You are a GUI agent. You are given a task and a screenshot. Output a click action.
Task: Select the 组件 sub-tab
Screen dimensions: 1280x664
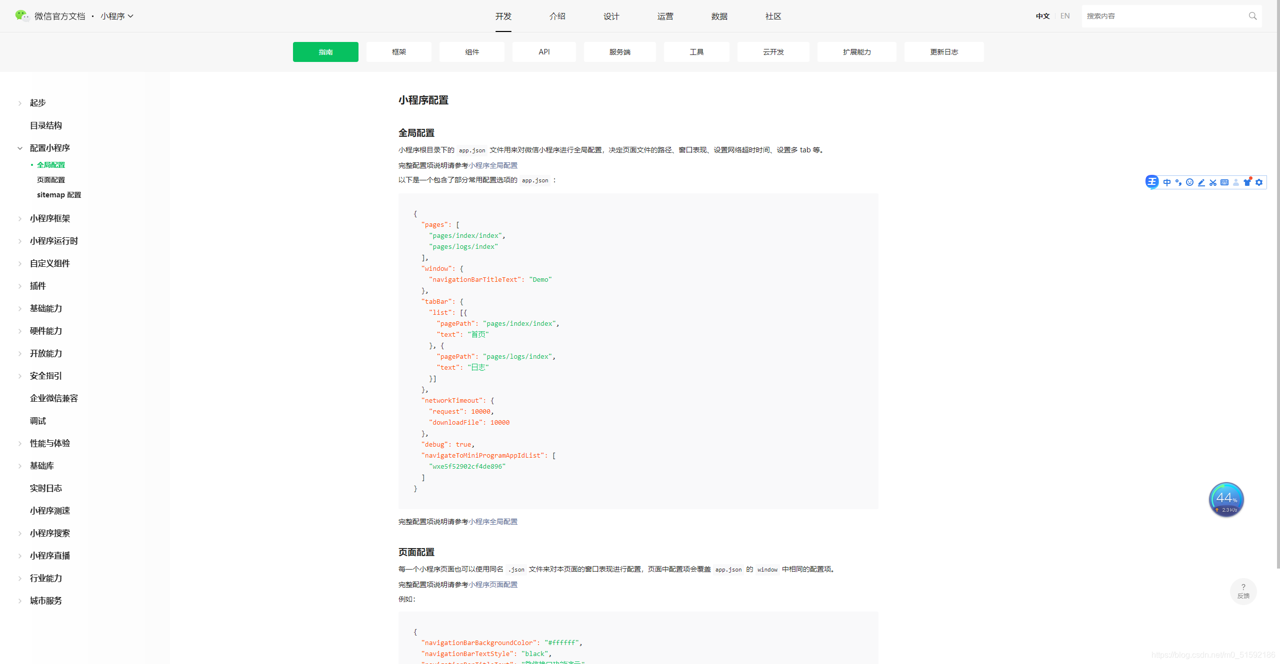472,52
